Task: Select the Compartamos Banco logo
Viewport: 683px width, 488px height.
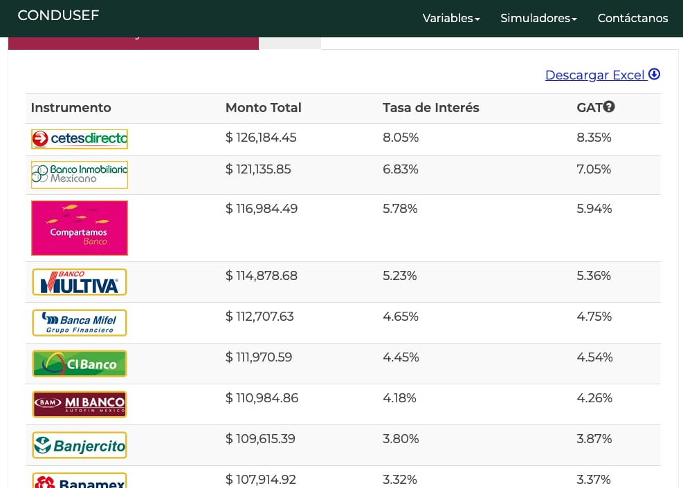Action: 80,228
